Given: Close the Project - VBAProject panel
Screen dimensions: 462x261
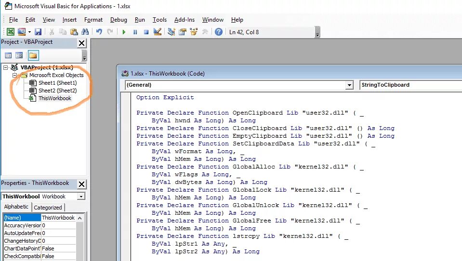Looking at the screenshot, I should click(81, 43).
